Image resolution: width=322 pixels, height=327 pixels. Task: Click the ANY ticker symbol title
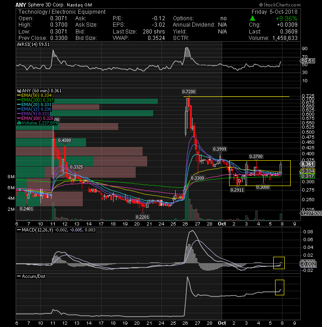[x=21, y=5]
